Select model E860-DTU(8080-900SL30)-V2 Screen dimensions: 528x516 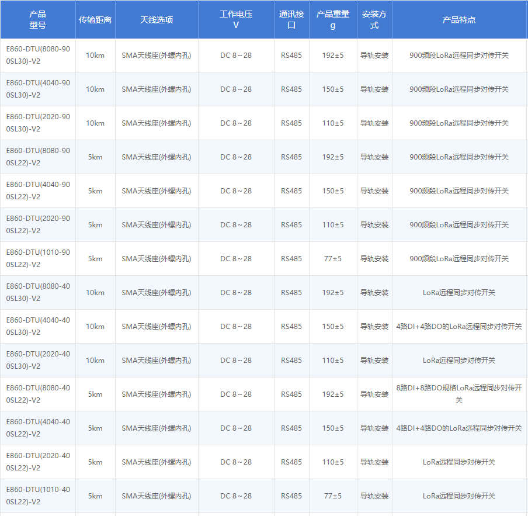pos(37,56)
